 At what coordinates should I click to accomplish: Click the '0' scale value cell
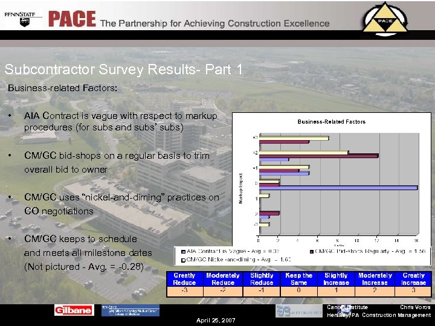(299, 291)
